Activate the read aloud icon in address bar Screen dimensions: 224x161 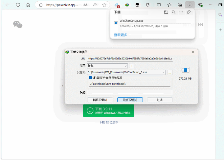click(x=95, y=5)
